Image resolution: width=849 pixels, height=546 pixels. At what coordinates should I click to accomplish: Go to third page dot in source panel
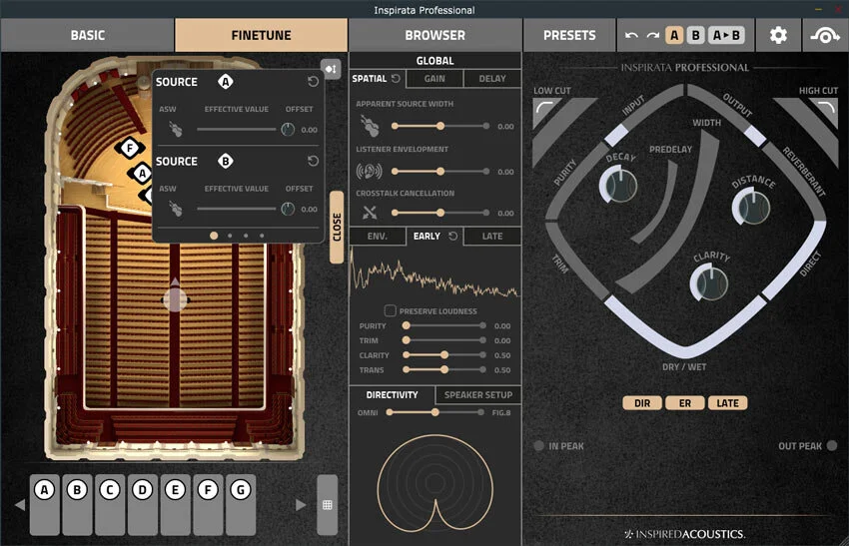click(x=246, y=236)
